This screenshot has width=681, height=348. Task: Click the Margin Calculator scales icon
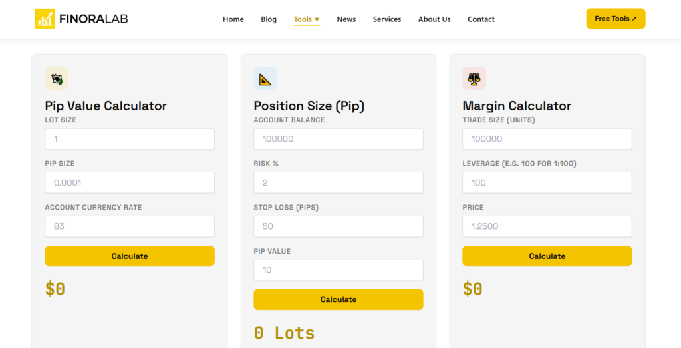[x=474, y=79]
